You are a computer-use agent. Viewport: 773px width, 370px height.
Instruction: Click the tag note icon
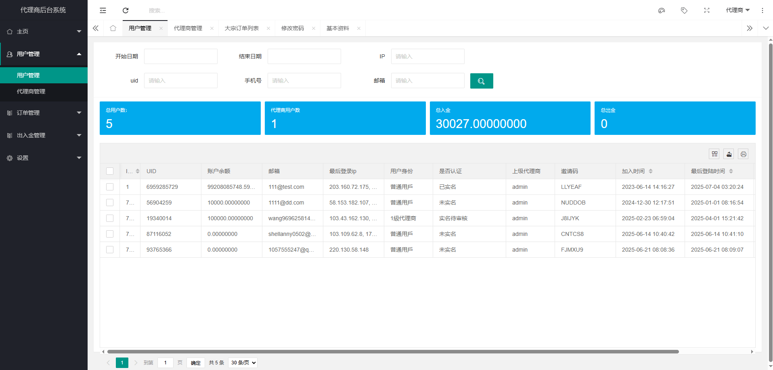coord(684,10)
